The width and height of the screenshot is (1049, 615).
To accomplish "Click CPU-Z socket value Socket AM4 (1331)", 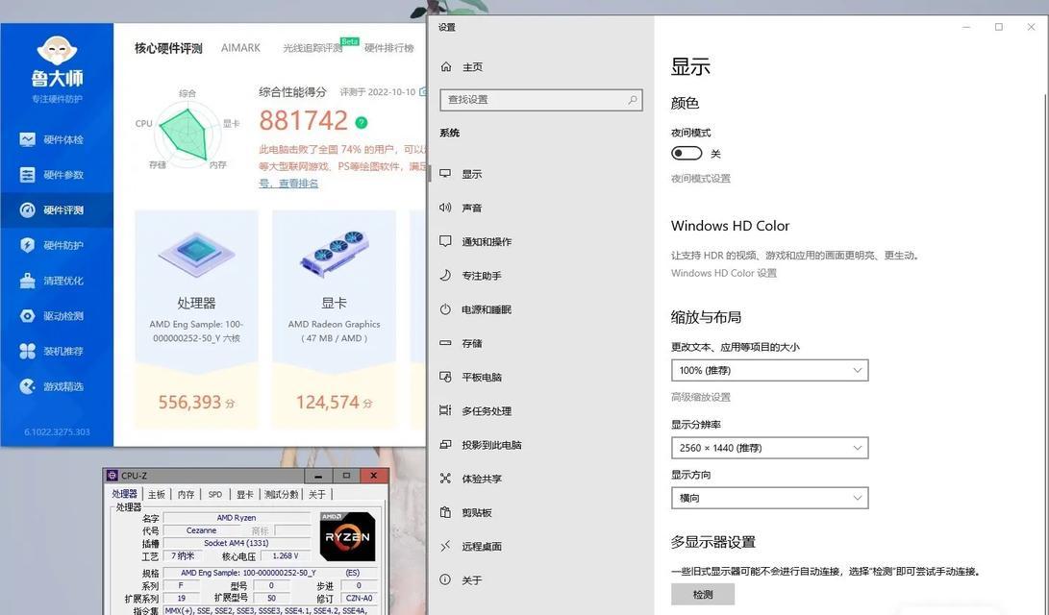I will click(x=237, y=543).
